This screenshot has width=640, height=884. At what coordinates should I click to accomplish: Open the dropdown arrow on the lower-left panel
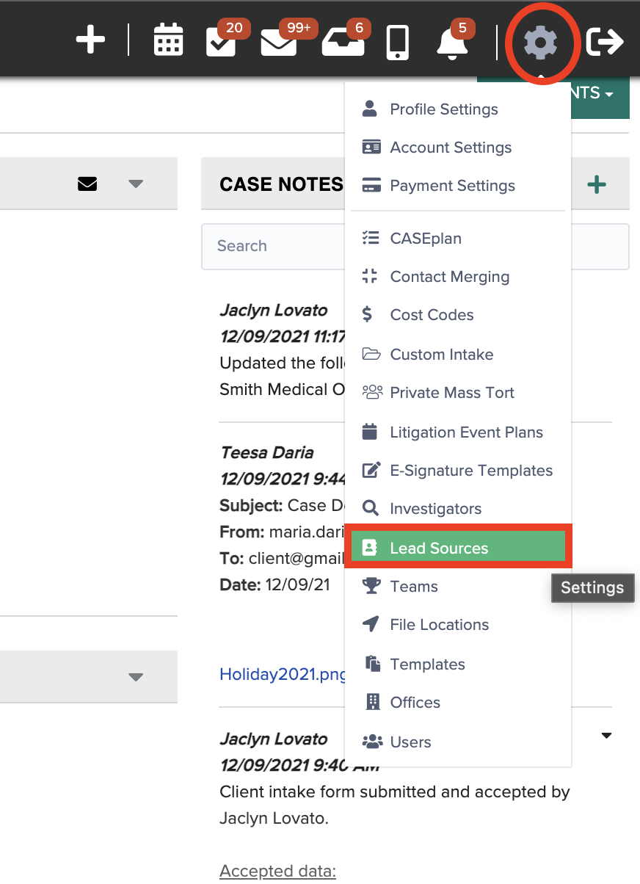(x=135, y=677)
